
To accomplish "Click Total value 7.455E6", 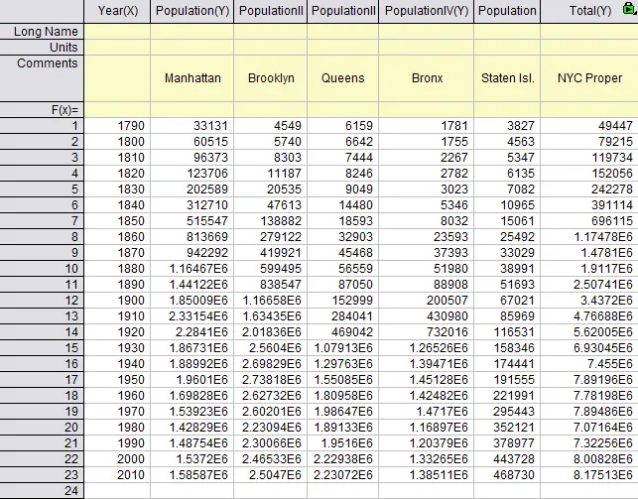I will pos(589,363).
